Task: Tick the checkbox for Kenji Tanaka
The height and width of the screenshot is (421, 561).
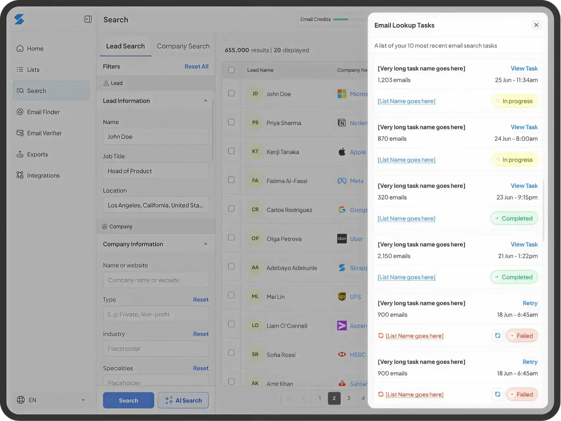Action: [x=231, y=151]
